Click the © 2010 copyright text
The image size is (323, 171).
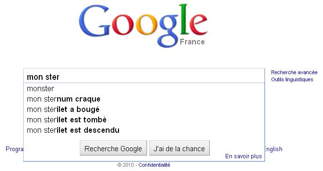[126, 165]
